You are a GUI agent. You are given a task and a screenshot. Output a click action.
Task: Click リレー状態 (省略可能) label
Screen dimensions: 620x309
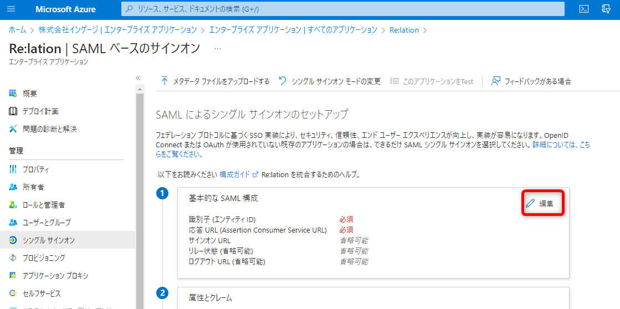(x=221, y=251)
